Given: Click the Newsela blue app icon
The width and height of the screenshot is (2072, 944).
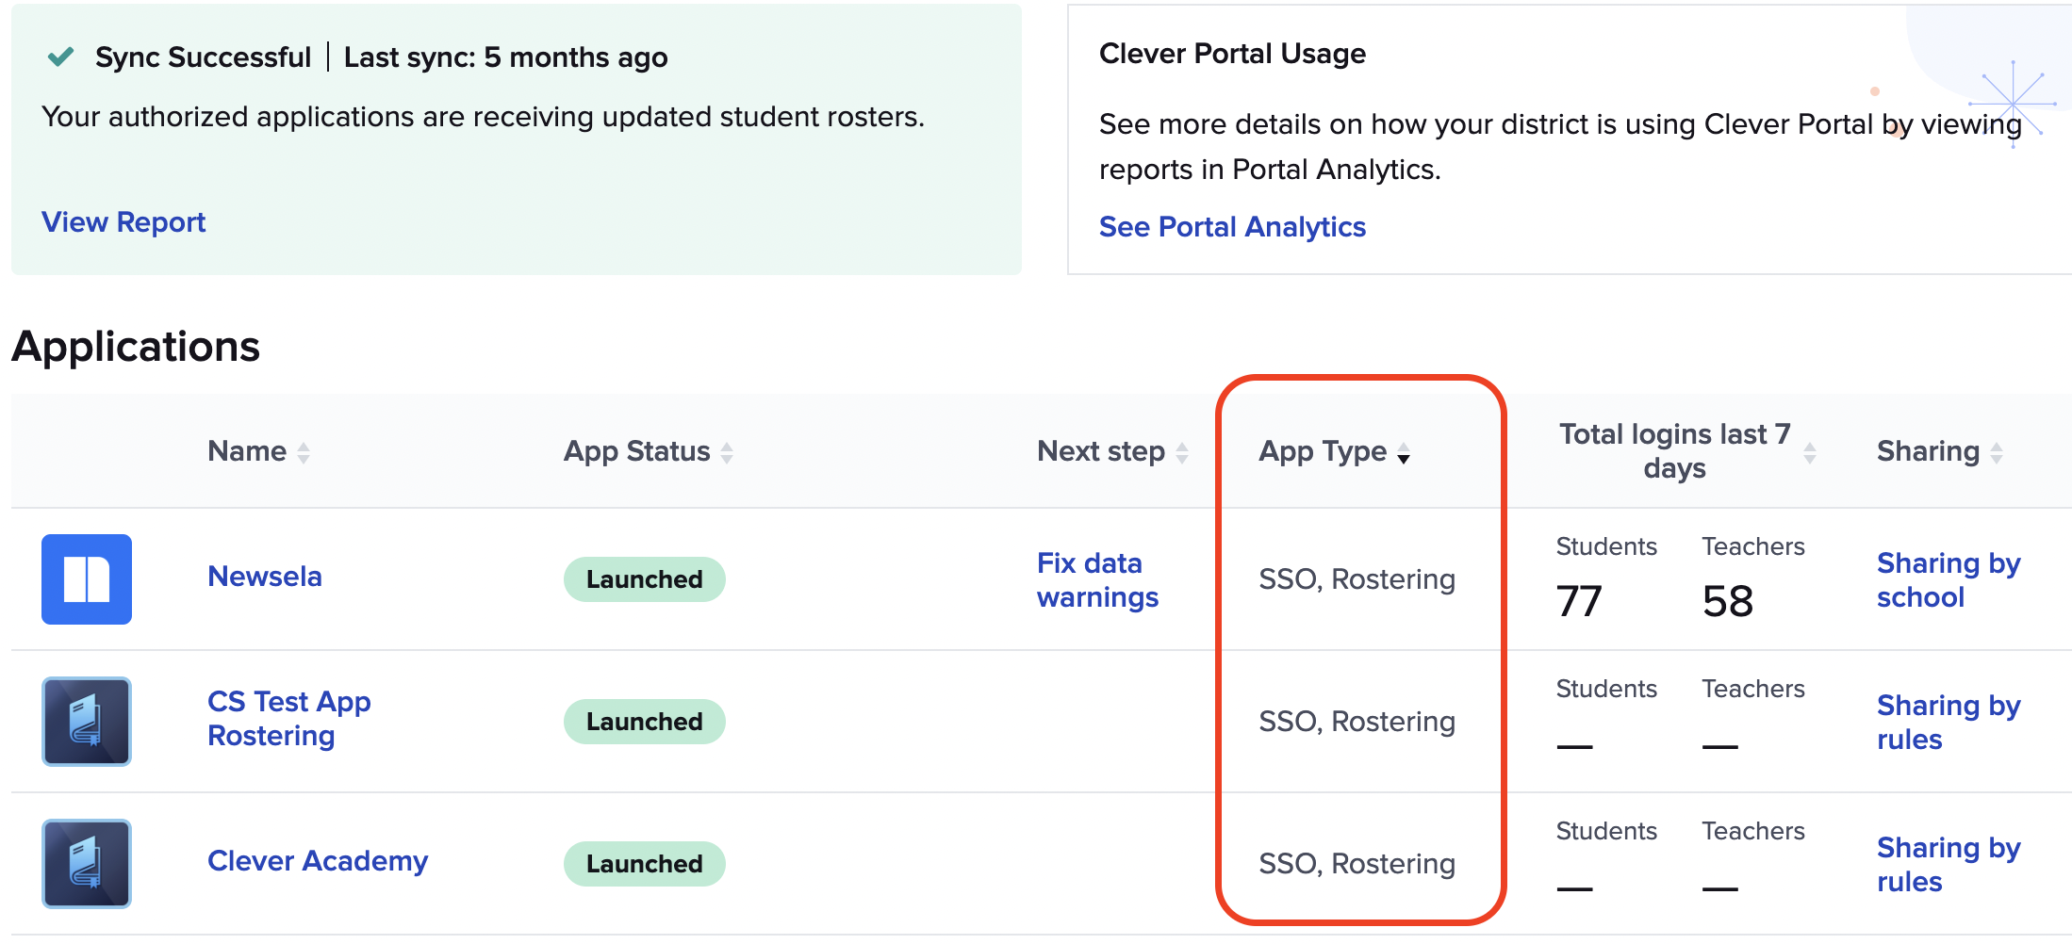Looking at the screenshot, I should [x=86, y=578].
